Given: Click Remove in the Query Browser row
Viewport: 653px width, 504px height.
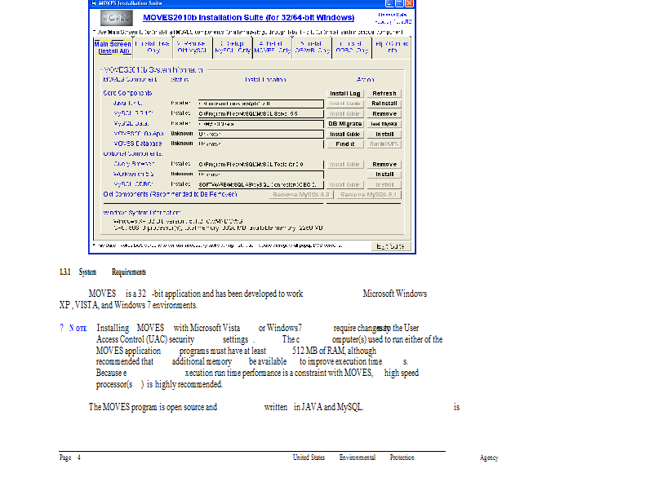Looking at the screenshot, I should (x=384, y=164).
